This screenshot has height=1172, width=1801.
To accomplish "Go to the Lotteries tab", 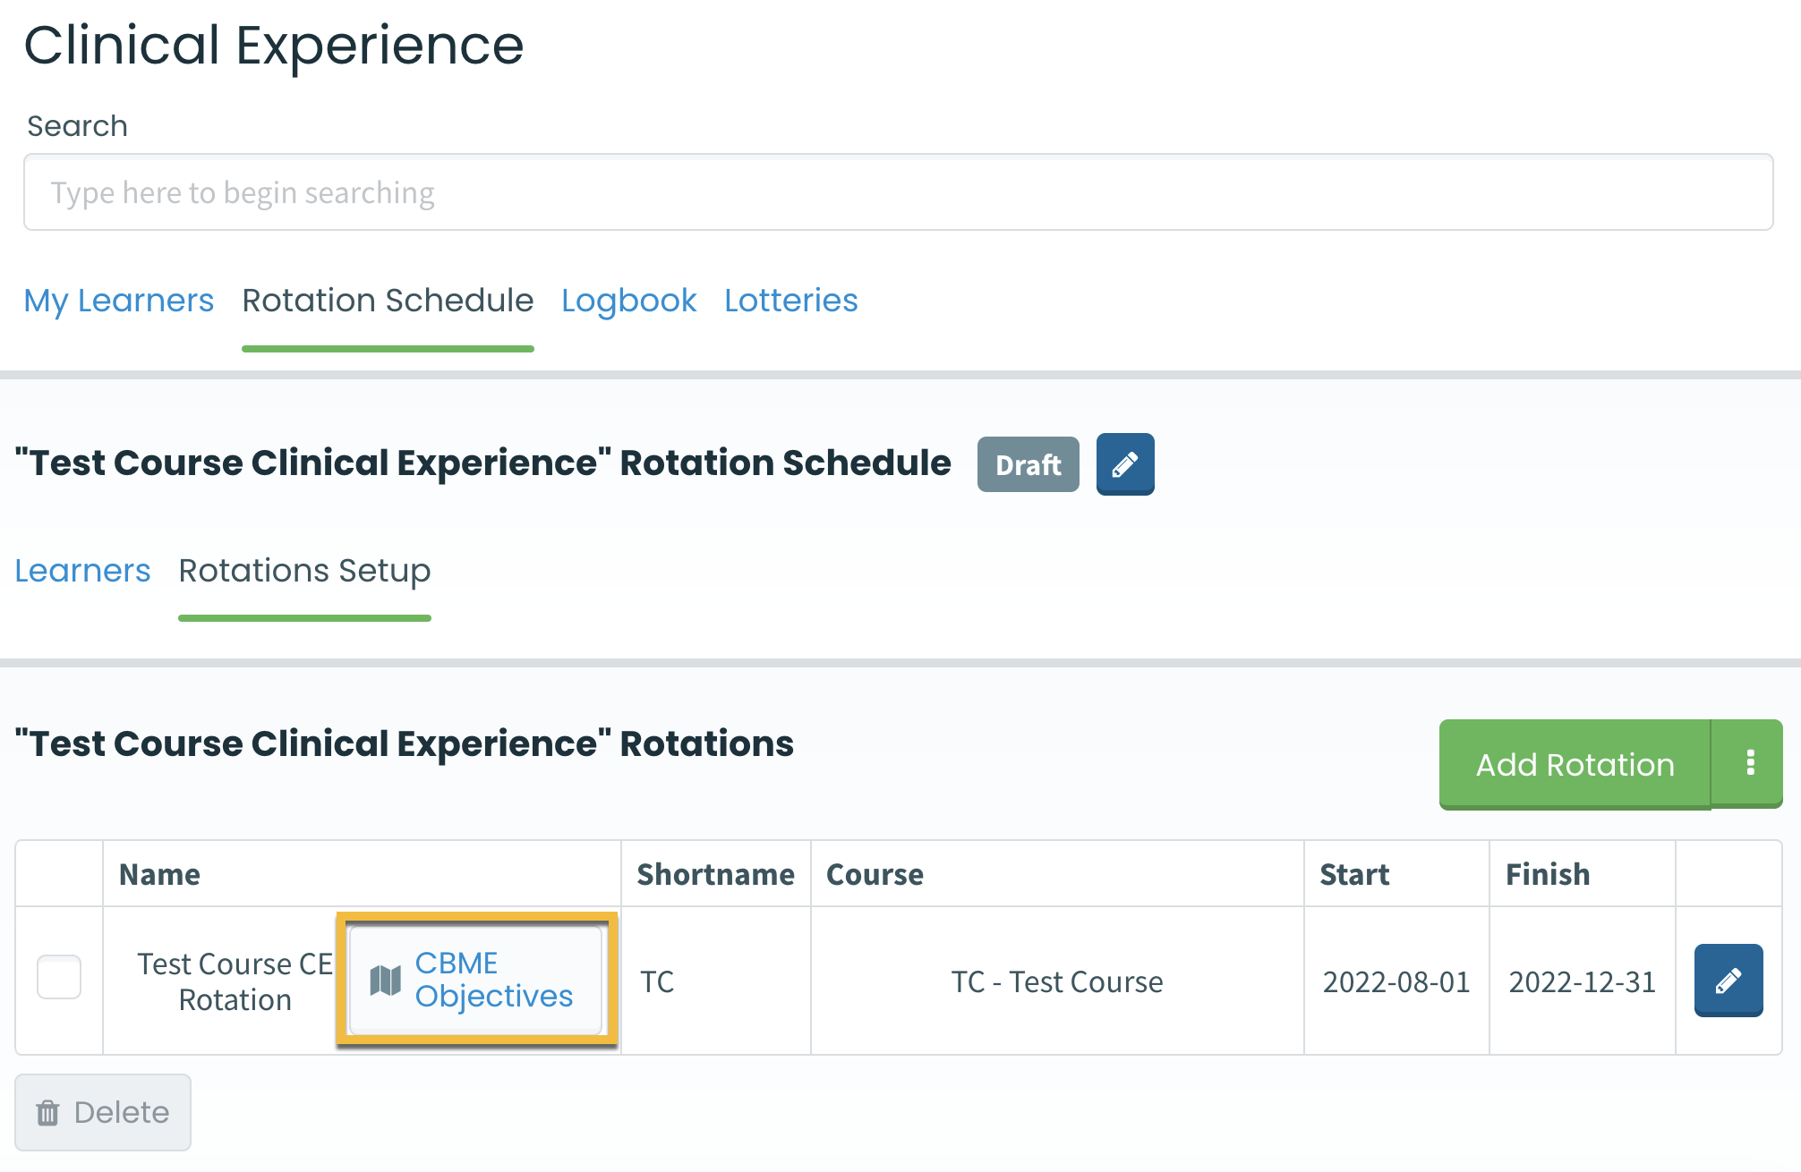I will click(x=790, y=301).
